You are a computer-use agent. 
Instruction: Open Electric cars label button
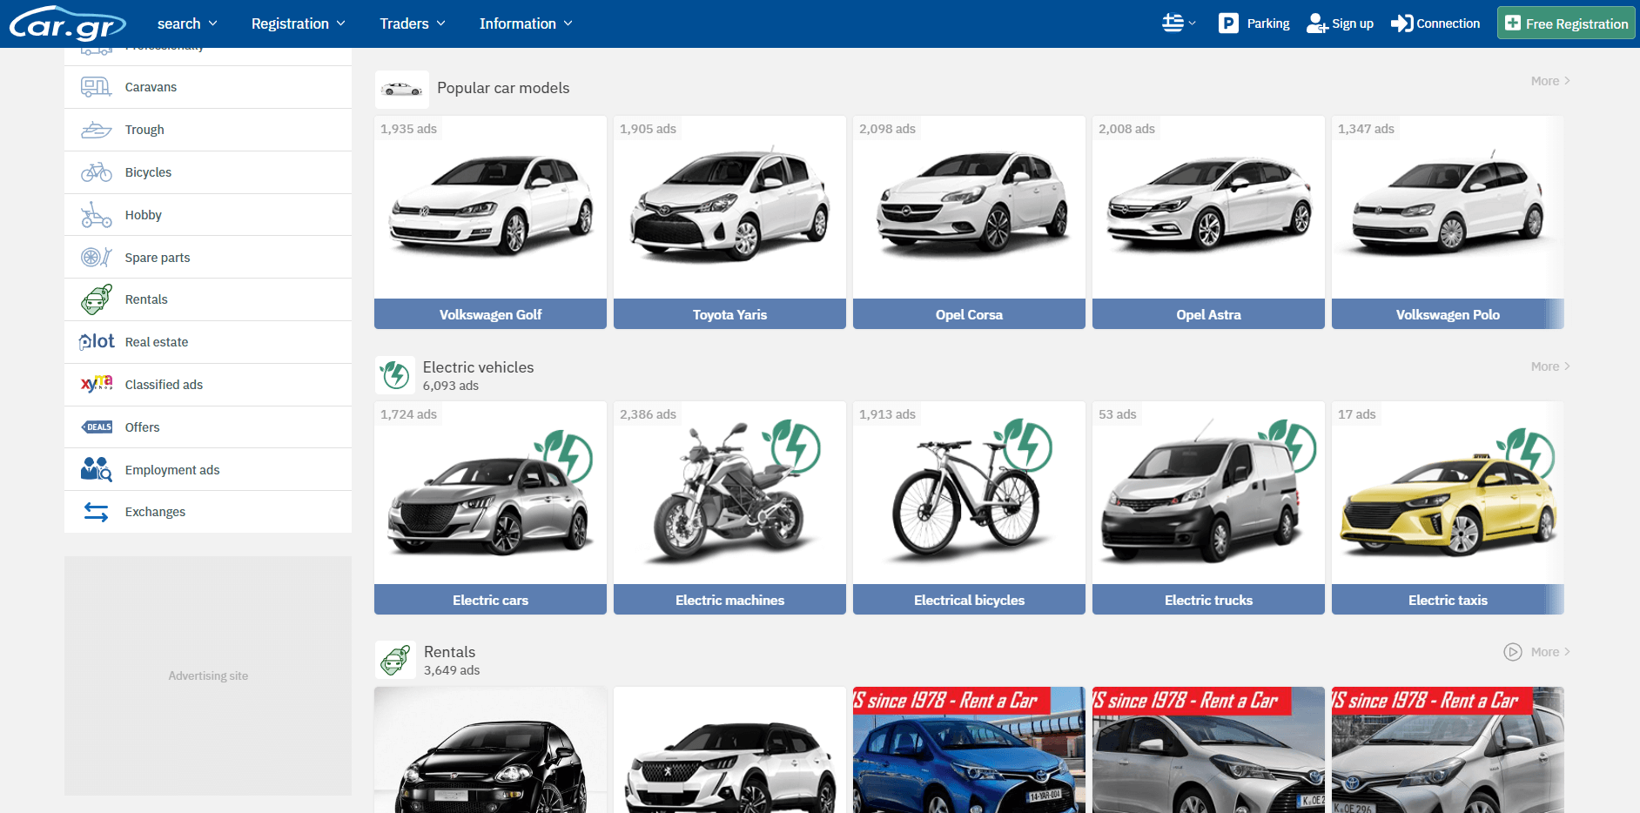pos(490,600)
